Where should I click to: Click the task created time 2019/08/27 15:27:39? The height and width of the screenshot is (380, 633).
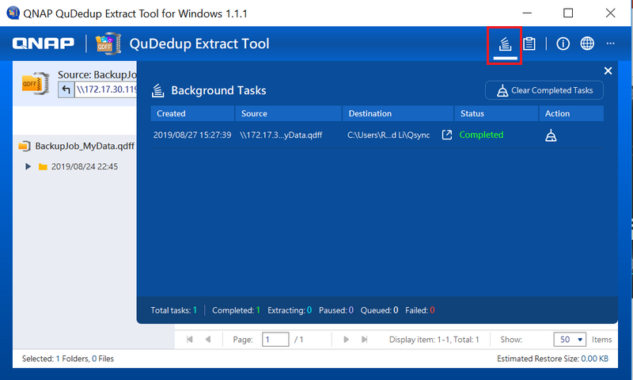point(192,135)
